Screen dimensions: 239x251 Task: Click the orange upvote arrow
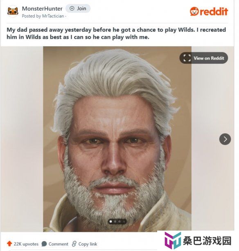coord(9,244)
